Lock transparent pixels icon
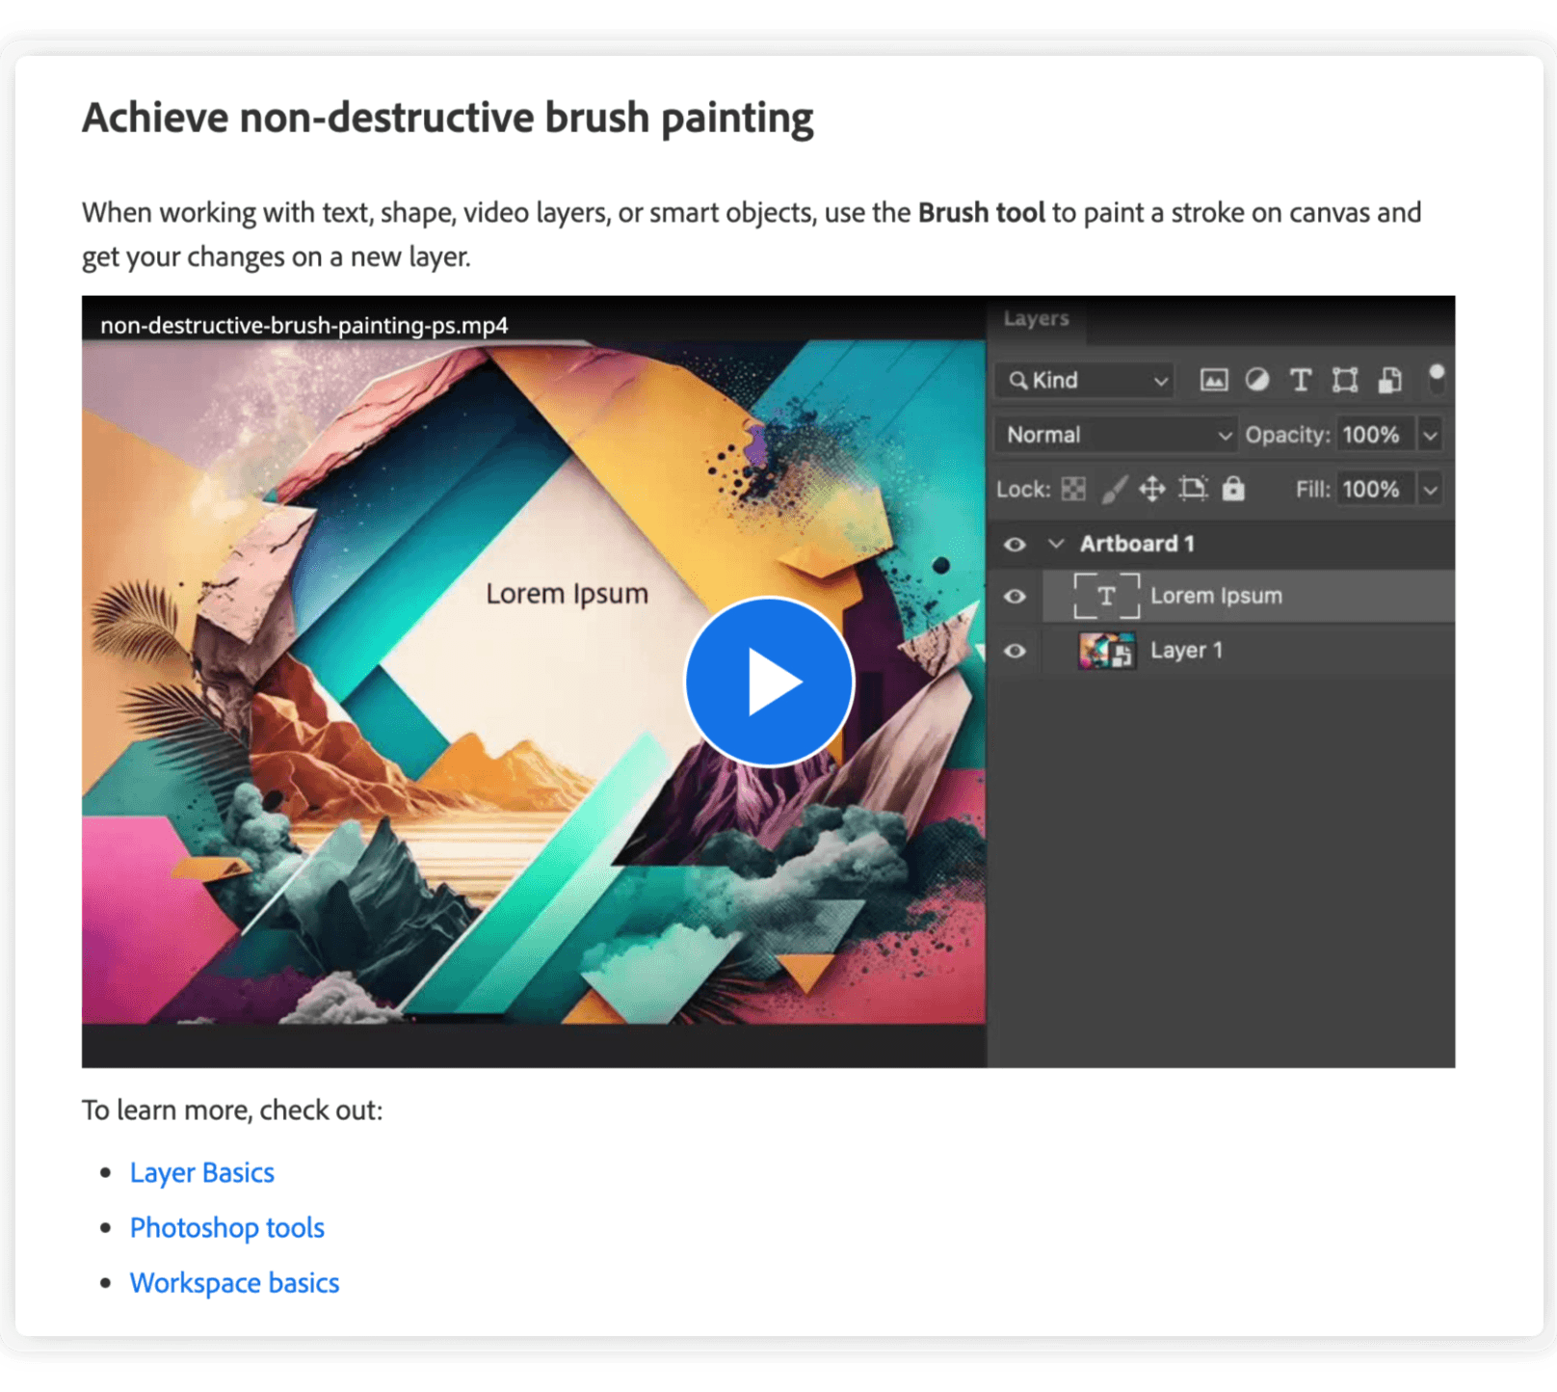1557x1392 pixels. pos(1073,490)
